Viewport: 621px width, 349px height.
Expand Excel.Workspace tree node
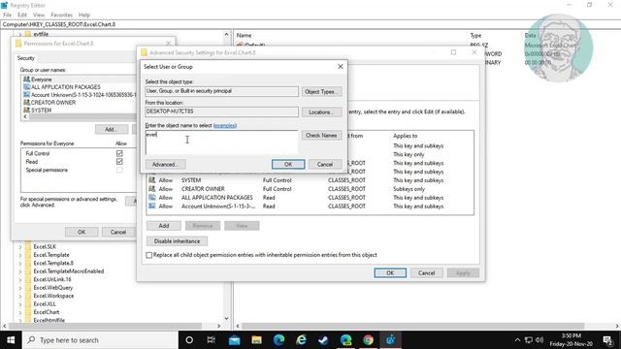click(x=20, y=296)
